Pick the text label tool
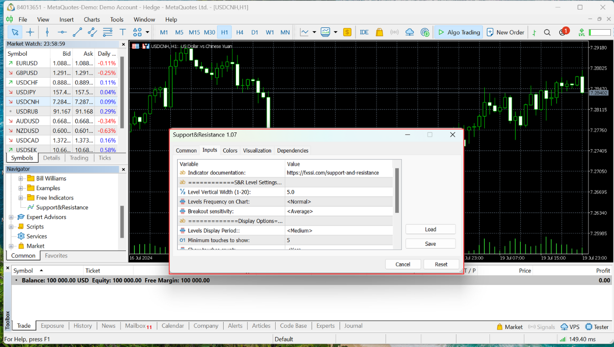Viewport: 614px width, 347px height. coord(123,32)
